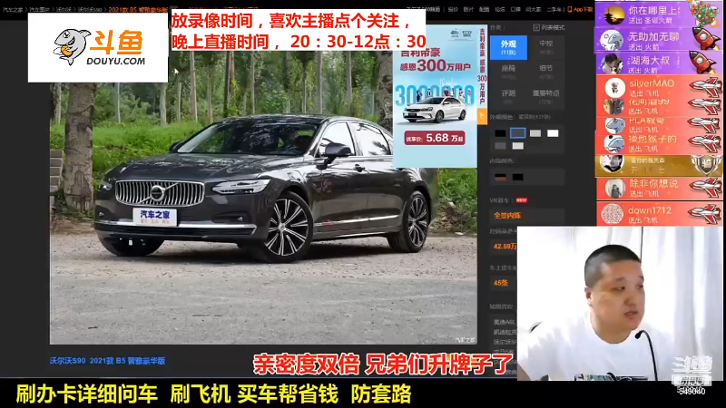Screen dimensions: 726x408
Task: Click the rocket icon beside 无助加无聊
Action: 706,39
